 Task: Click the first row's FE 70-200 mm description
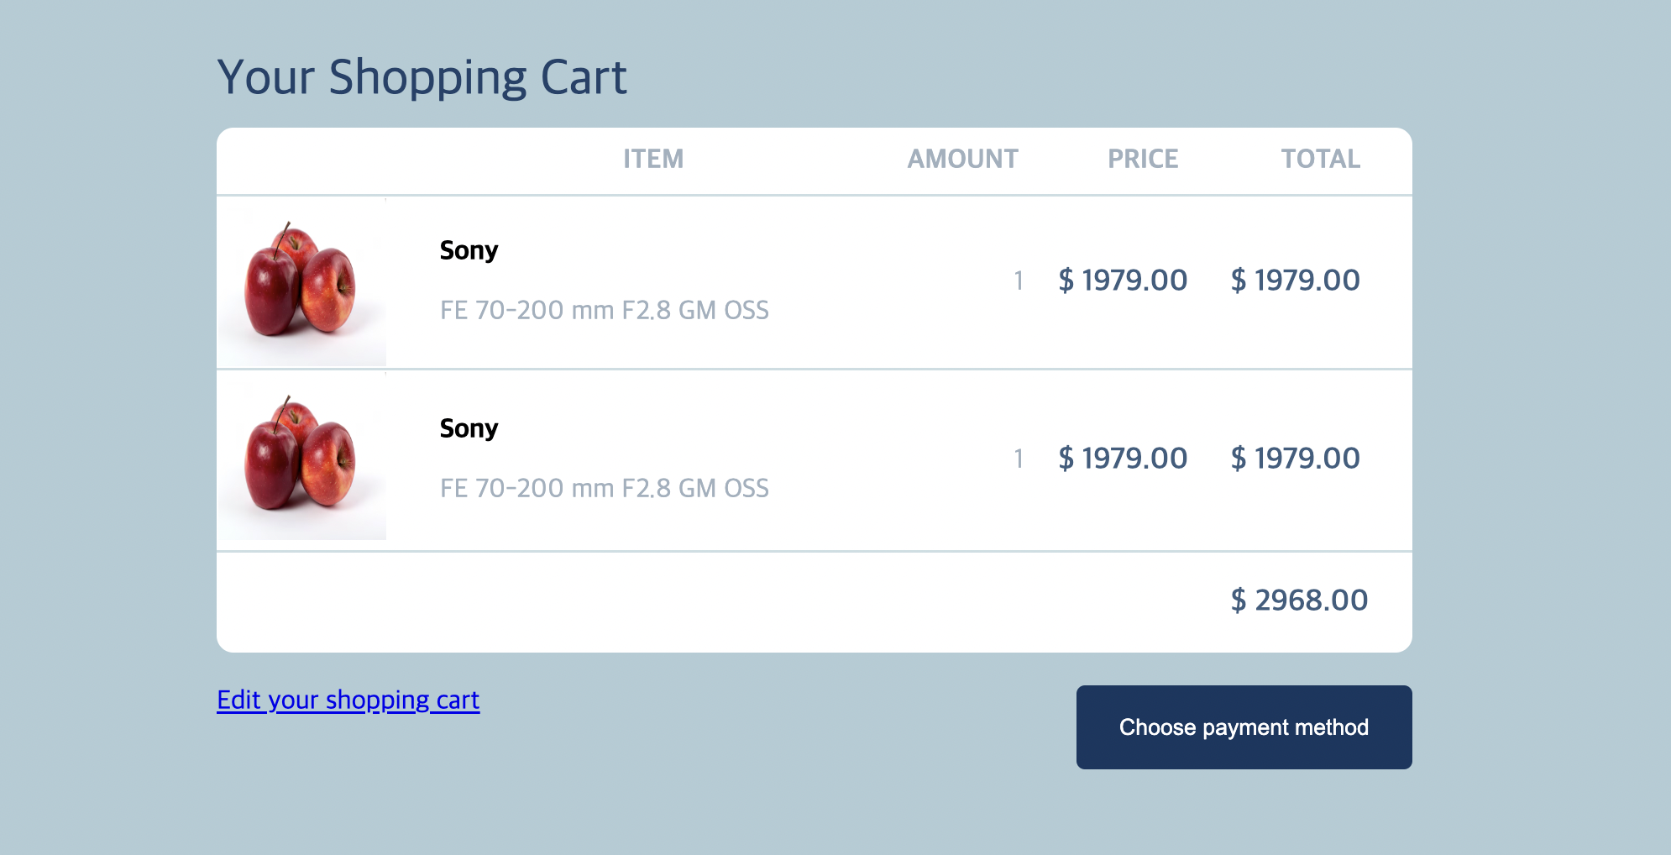tap(604, 310)
